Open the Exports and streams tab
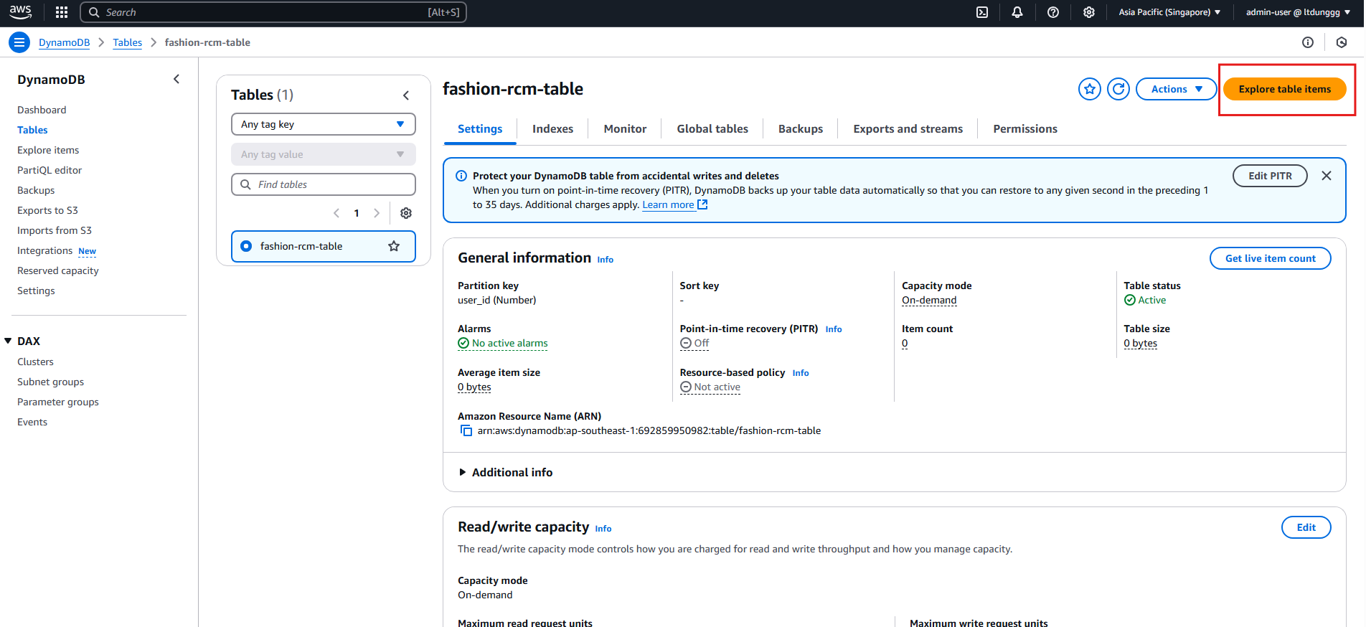The image size is (1366, 627). point(908,129)
